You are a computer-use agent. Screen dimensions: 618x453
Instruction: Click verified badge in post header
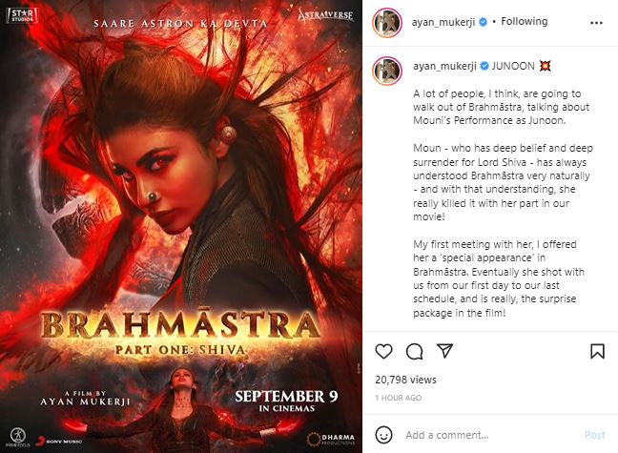click(x=483, y=22)
